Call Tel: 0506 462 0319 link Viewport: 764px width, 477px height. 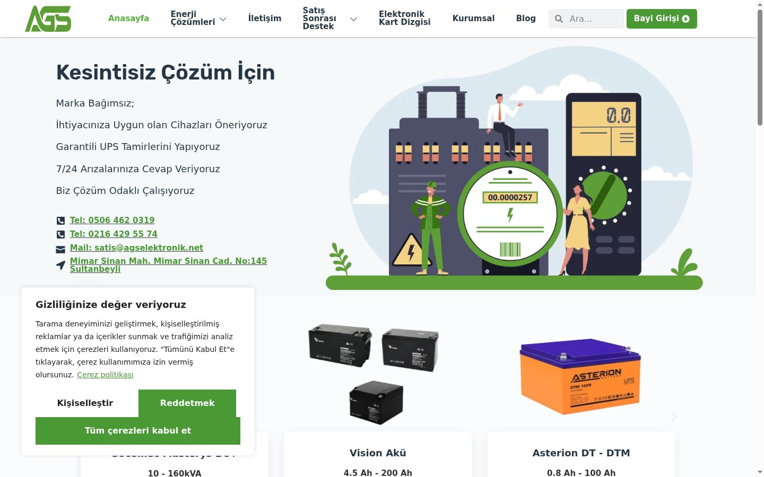(x=112, y=220)
